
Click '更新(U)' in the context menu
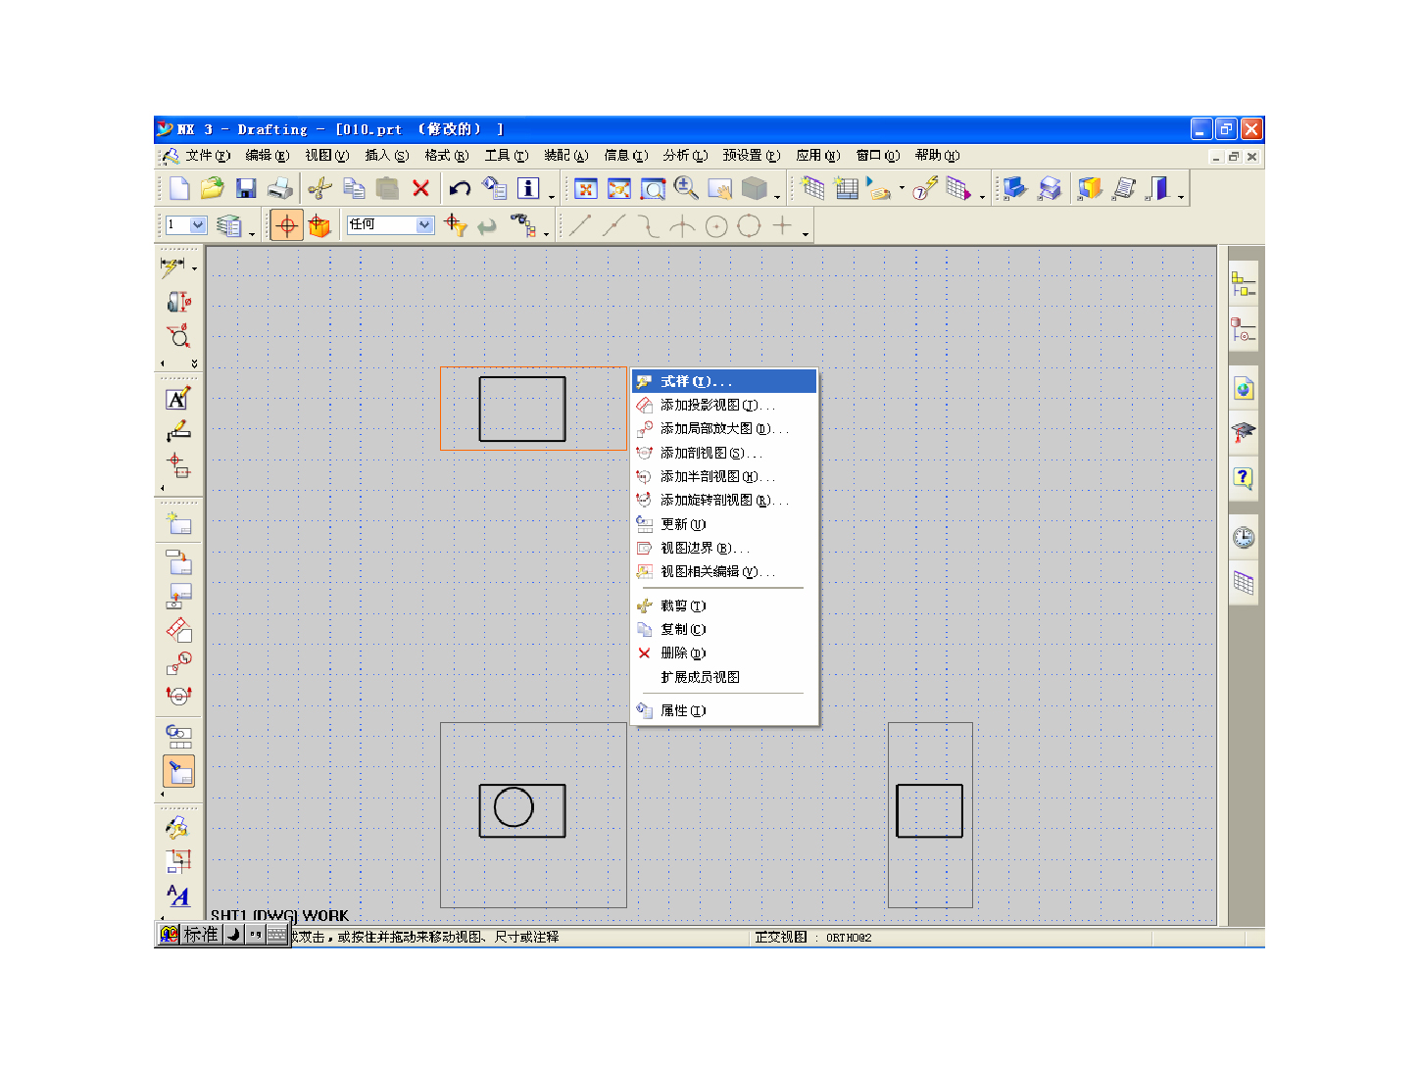(x=724, y=524)
